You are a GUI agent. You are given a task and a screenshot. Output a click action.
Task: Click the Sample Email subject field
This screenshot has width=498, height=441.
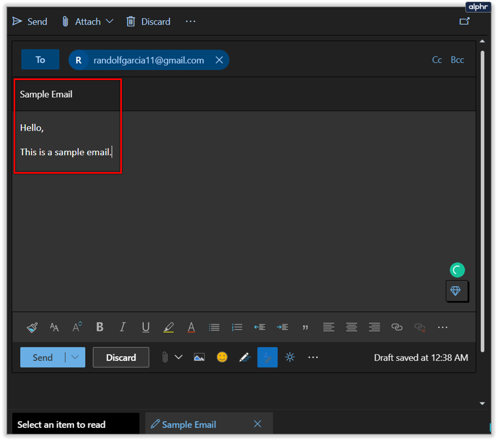click(244, 94)
